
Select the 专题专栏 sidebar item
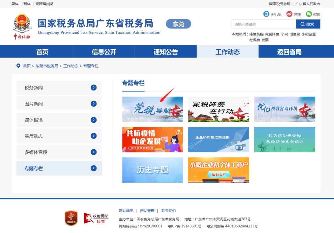pyautogui.click(x=59, y=168)
